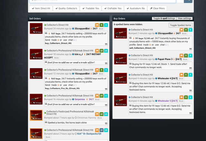The width and height of the screenshot is (206, 141).
Task: Toggle 6 spell listings in Buy Orders
Action: [164, 18]
